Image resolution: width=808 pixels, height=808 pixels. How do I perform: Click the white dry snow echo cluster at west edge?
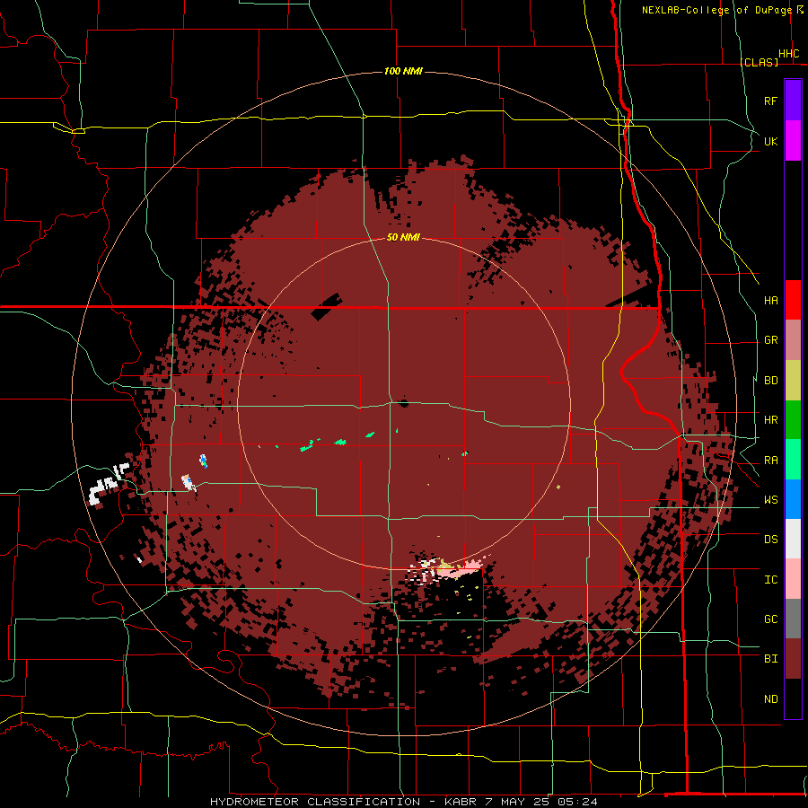point(109,485)
